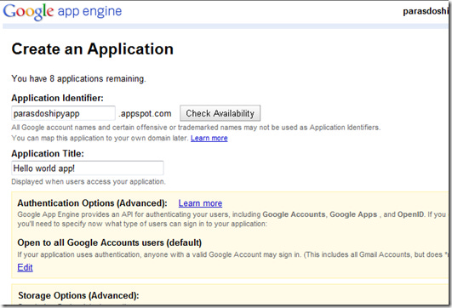Click 'Displayed when users access your application.' text
452x308 pixels.
[89, 182]
